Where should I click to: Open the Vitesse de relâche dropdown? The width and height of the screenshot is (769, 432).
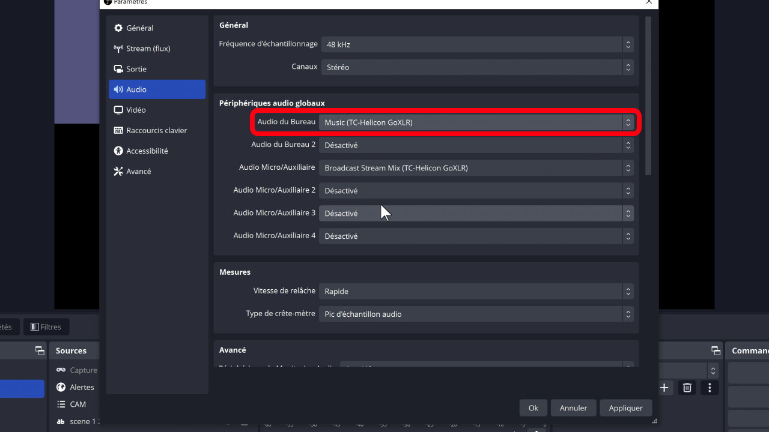coord(476,292)
